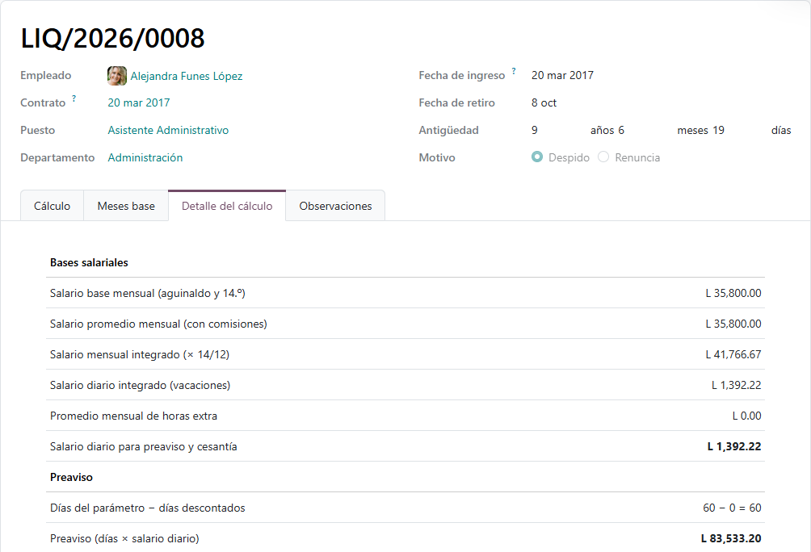Show help tooltip next to Fecha de ingreso

point(514,71)
